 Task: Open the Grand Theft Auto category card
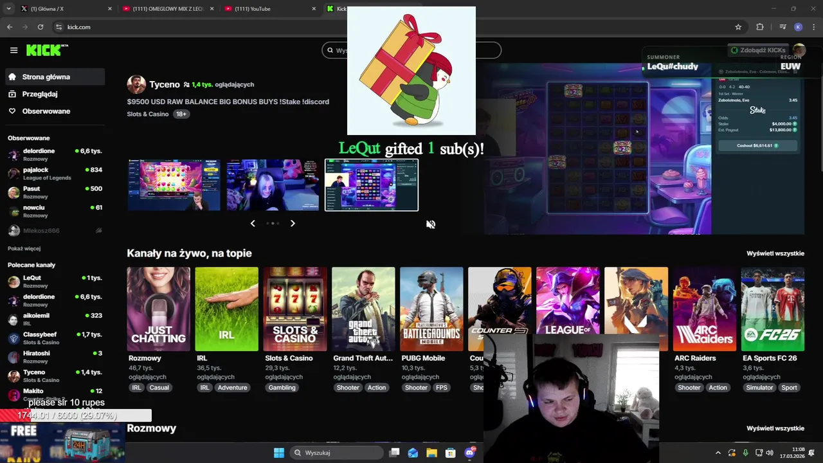(x=363, y=309)
